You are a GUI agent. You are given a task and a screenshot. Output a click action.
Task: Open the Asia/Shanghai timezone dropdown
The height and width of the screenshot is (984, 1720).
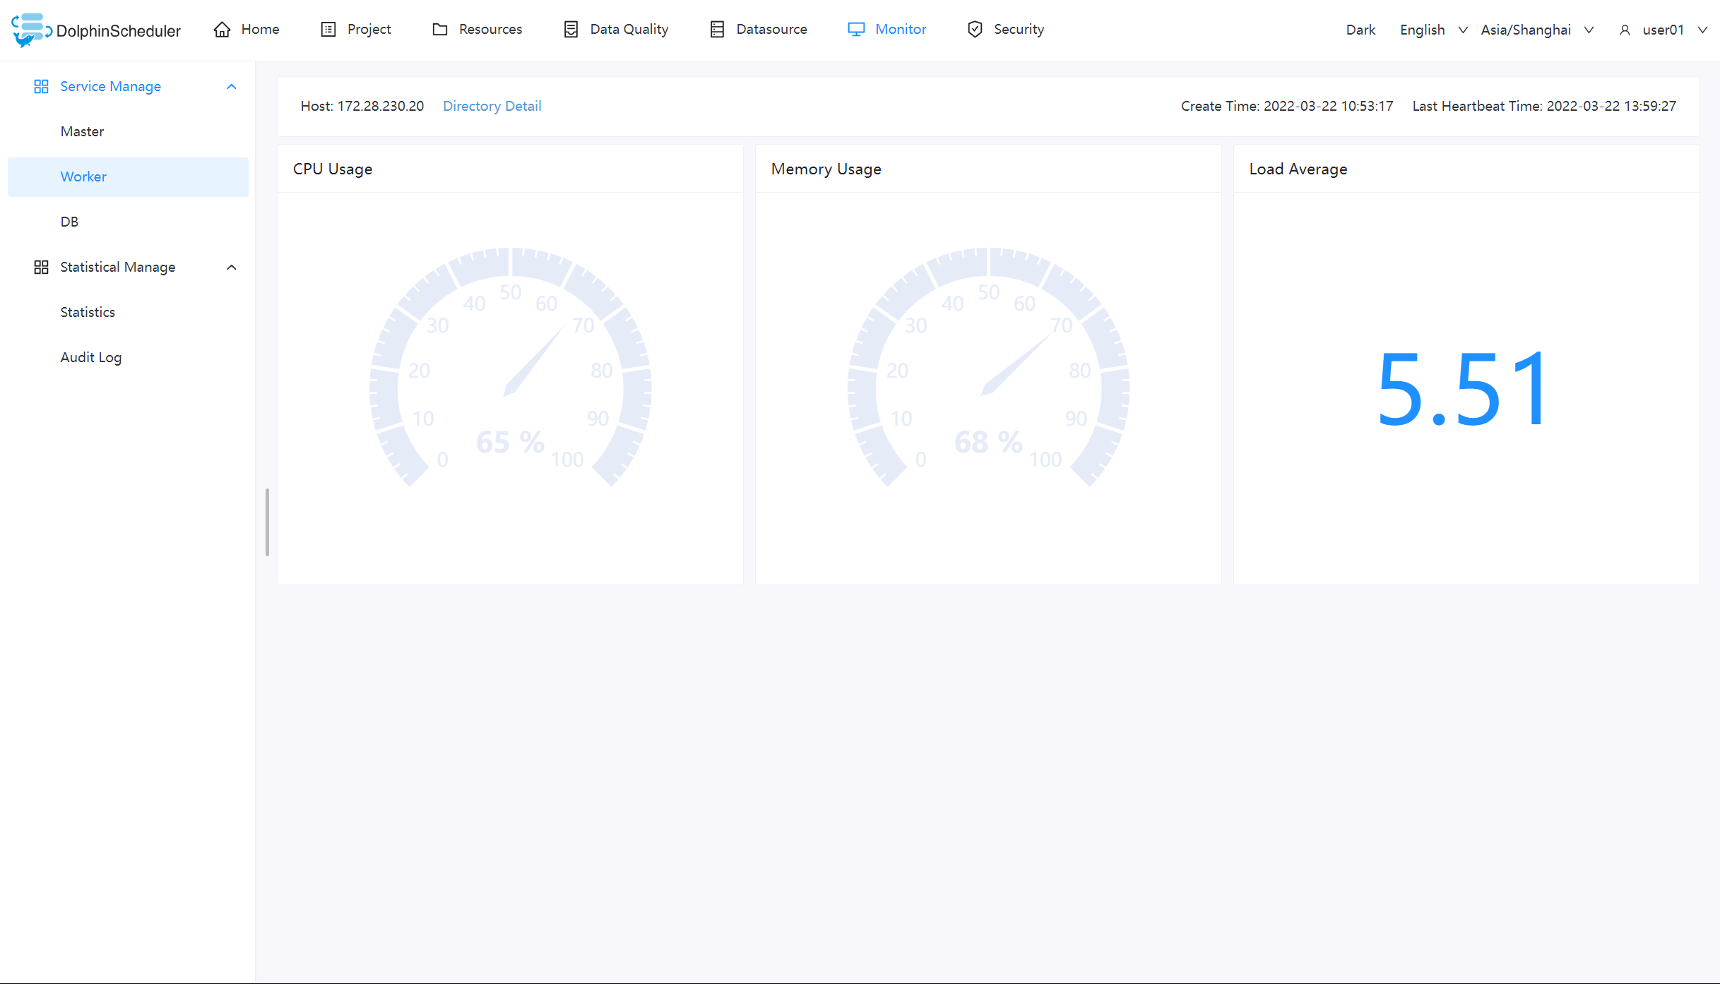coord(1536,30)
